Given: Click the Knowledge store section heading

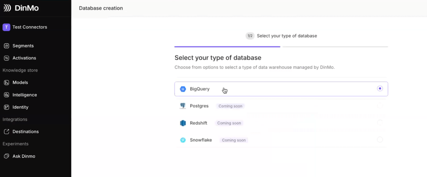Looking at the screenshot, I should click(x=20, y=70).
